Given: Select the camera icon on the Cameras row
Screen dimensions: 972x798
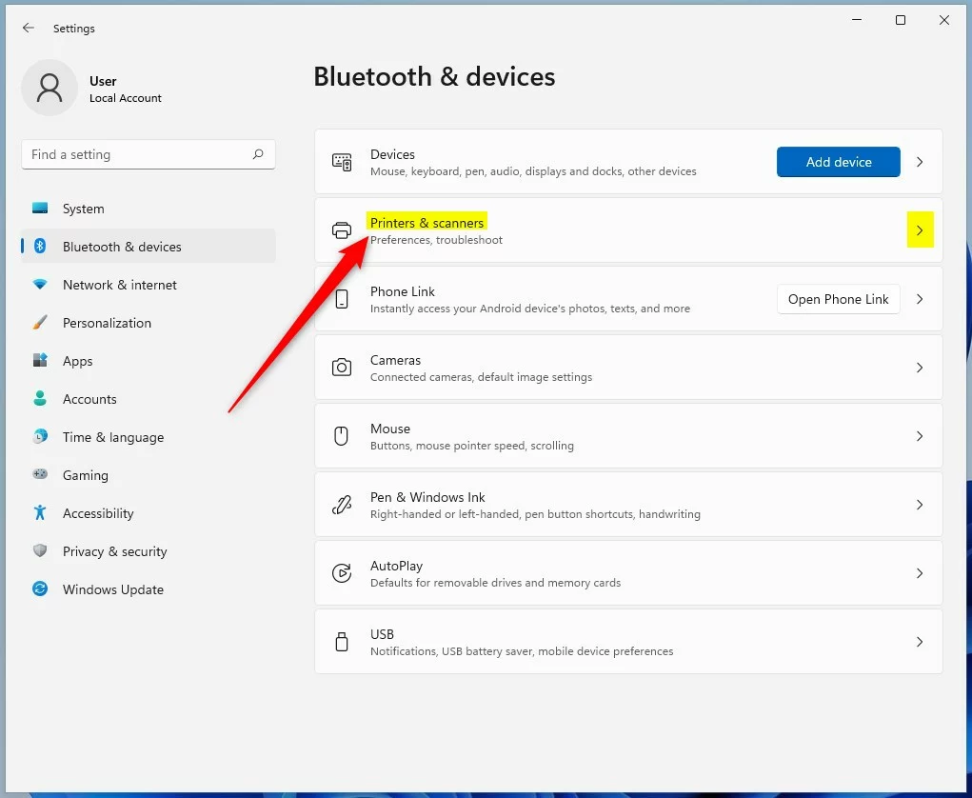Looking at the screenshot, I should pos(342,367).
